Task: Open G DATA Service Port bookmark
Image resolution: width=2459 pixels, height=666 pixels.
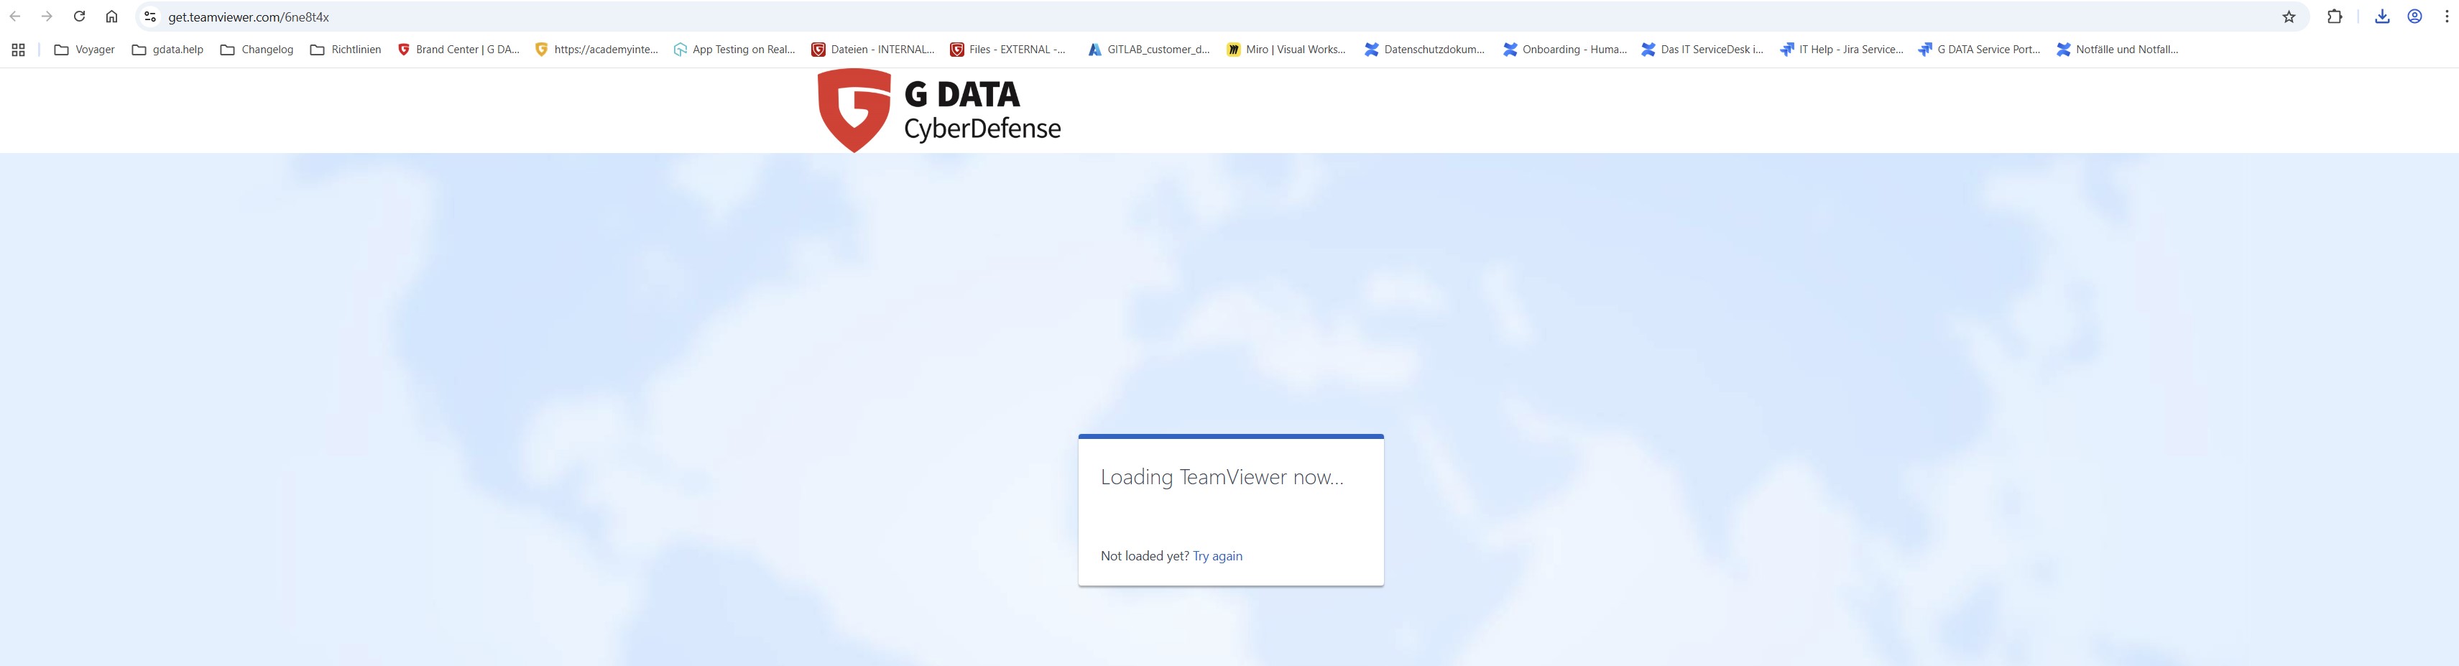Action: coord(1979,50)
